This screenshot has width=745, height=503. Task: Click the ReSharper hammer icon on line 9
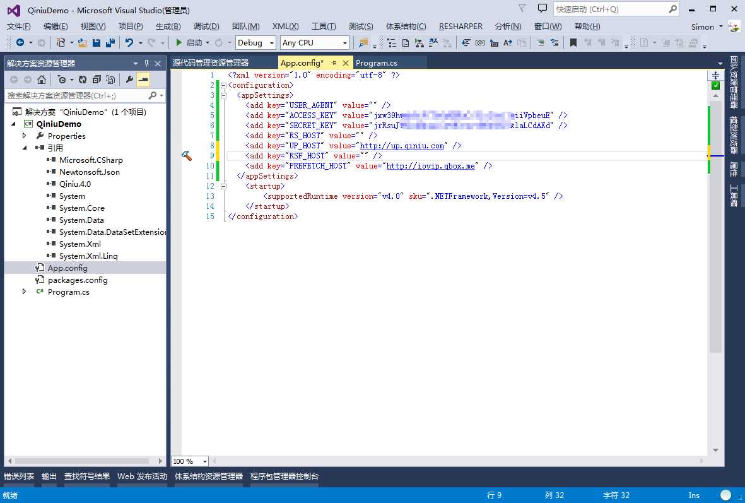click(x=186, y=155)
